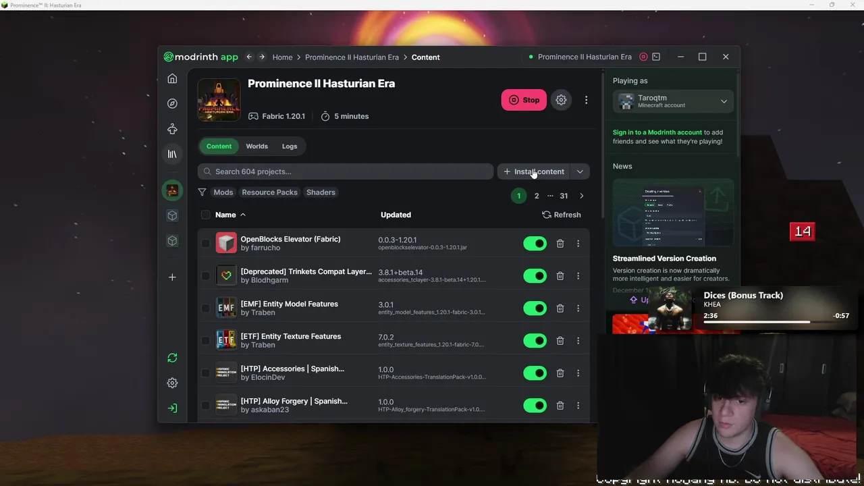
Task: Disable EMF Entity Model Features toggle
Action: point(535,308)
